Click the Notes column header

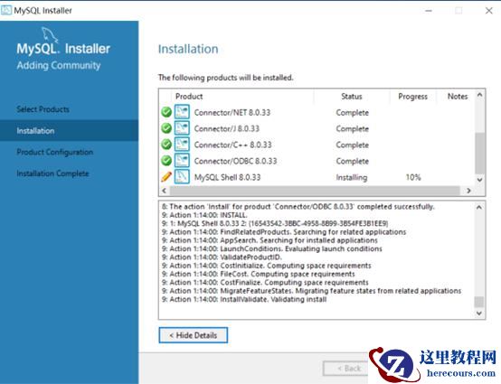[x=458, y=96]
